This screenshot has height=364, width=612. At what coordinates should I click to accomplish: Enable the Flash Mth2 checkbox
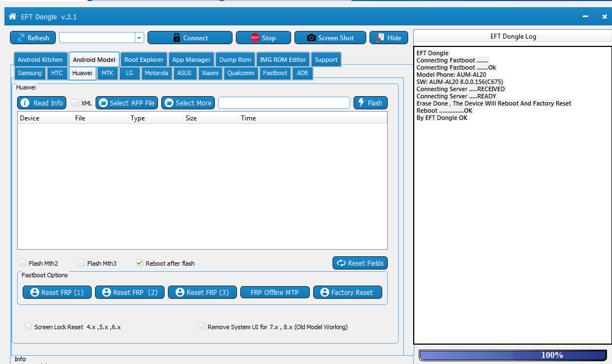[23, 263]
